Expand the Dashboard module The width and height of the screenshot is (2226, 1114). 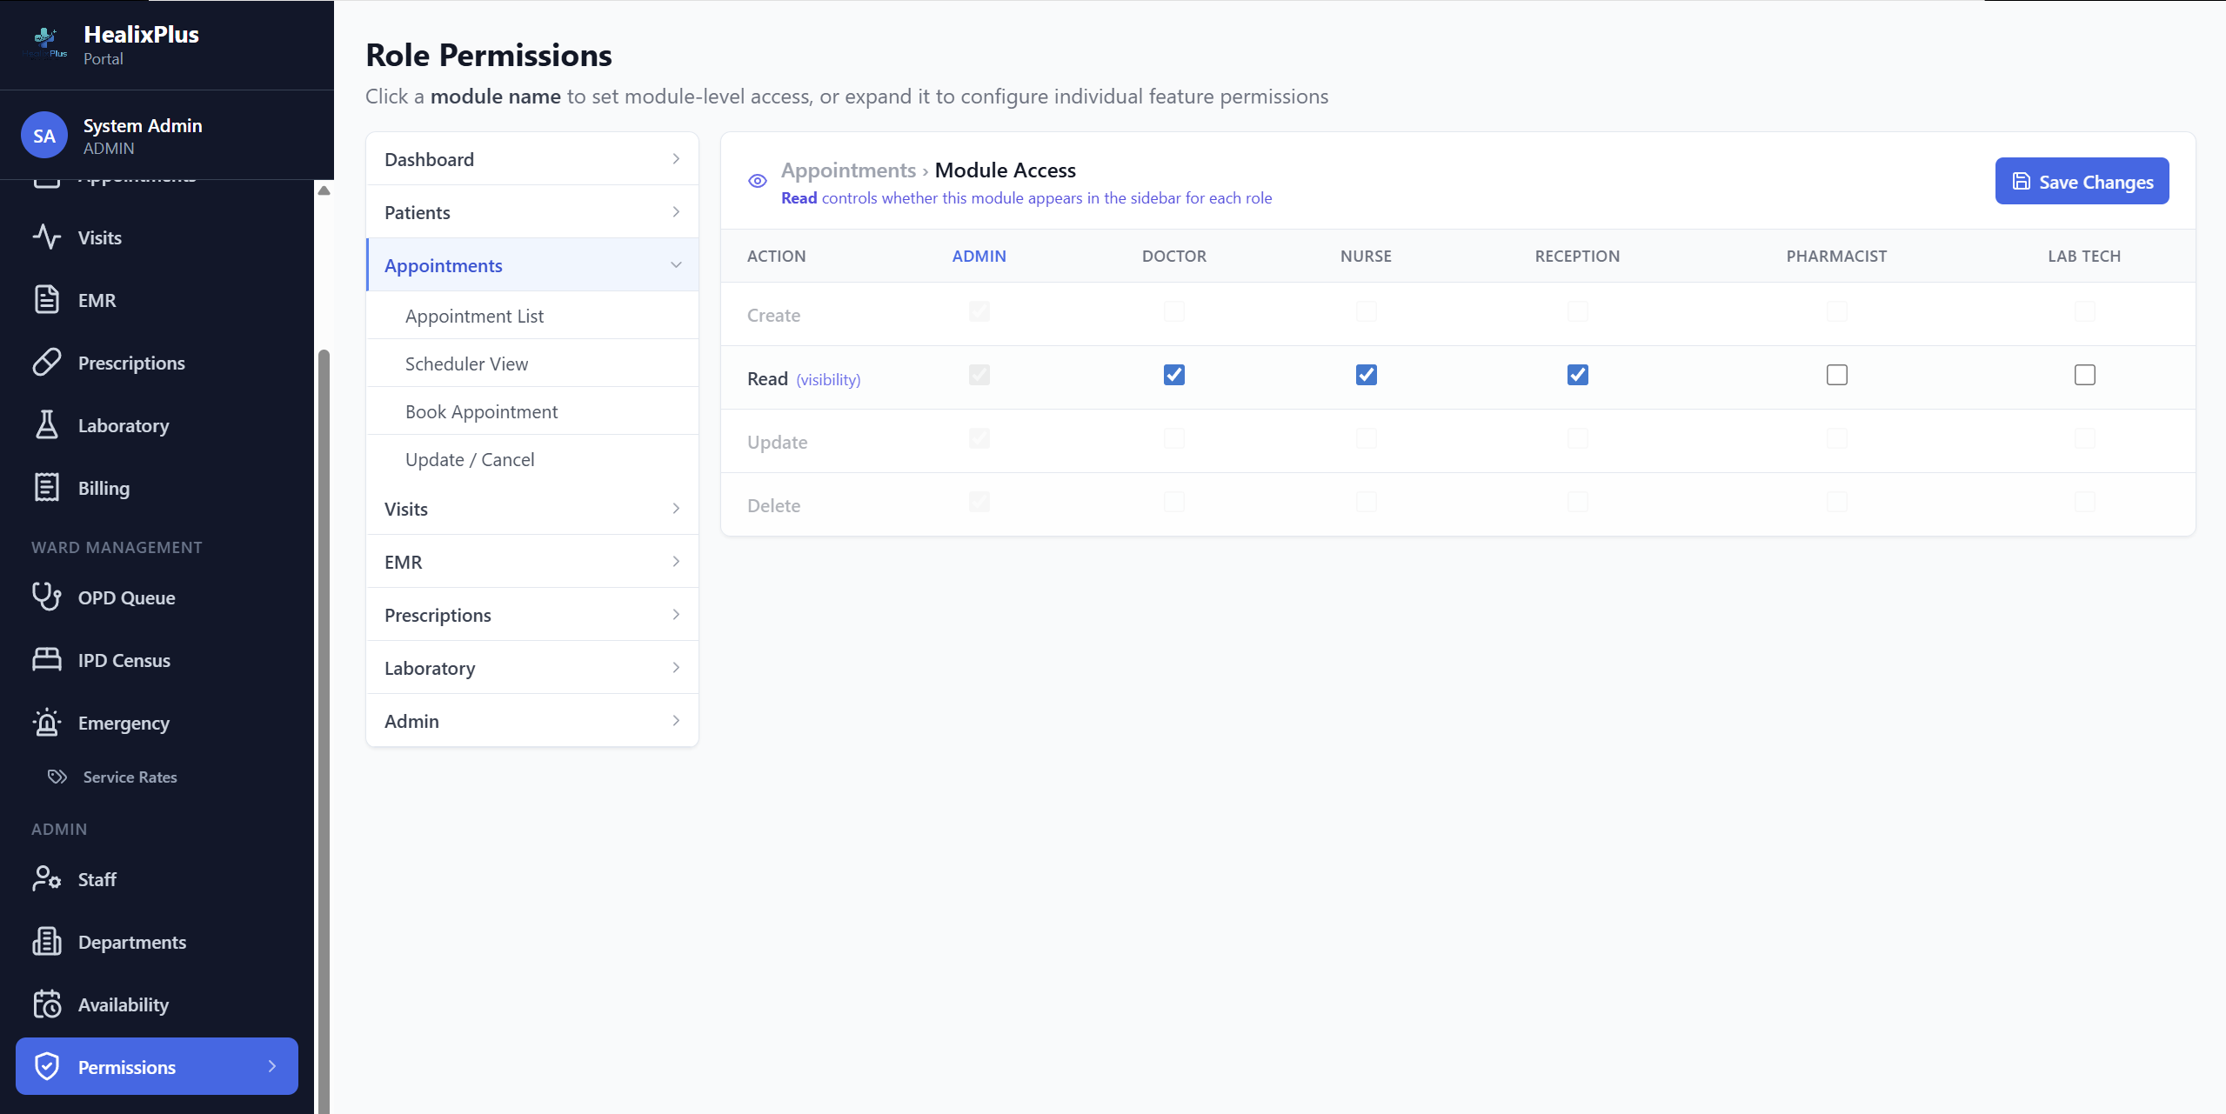pyautogui.click(x=675, y=158)
